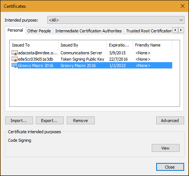Viewport: 189px width, 176px height.
Task: Sort by the Expiration column header
Action: pos(120,45)
